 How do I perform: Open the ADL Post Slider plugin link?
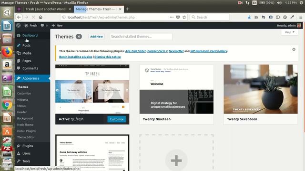[135, 51]
